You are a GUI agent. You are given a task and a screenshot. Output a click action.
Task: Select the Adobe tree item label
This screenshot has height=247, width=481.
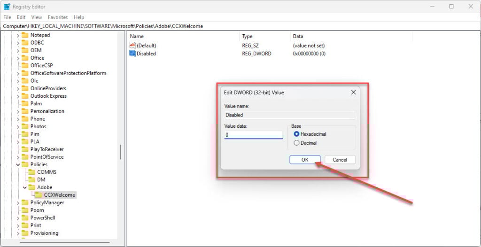pos(45,187)
